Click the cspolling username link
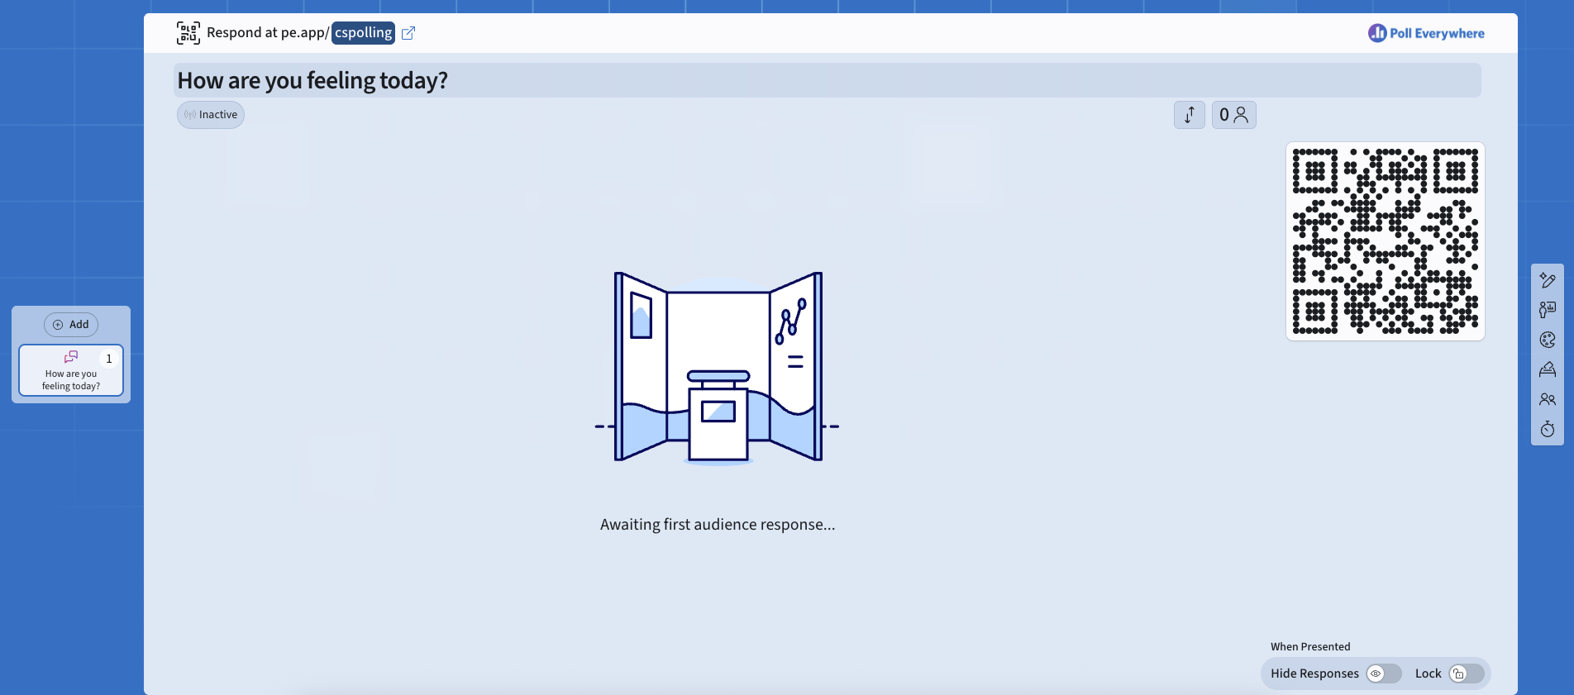This screenshot has height=695, width=1574. click(x=363, y=33)
